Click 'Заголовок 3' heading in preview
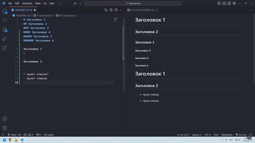Screen dimensions: 255x143 pyautogui.click(x=145, y=43)
